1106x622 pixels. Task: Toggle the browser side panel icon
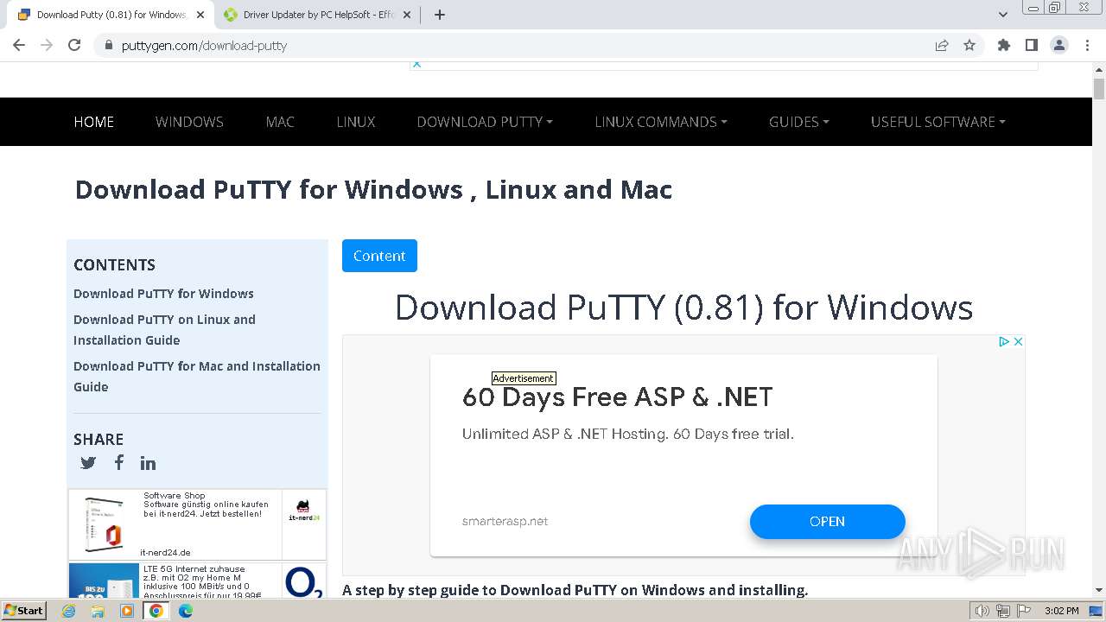pos(1031,45)
